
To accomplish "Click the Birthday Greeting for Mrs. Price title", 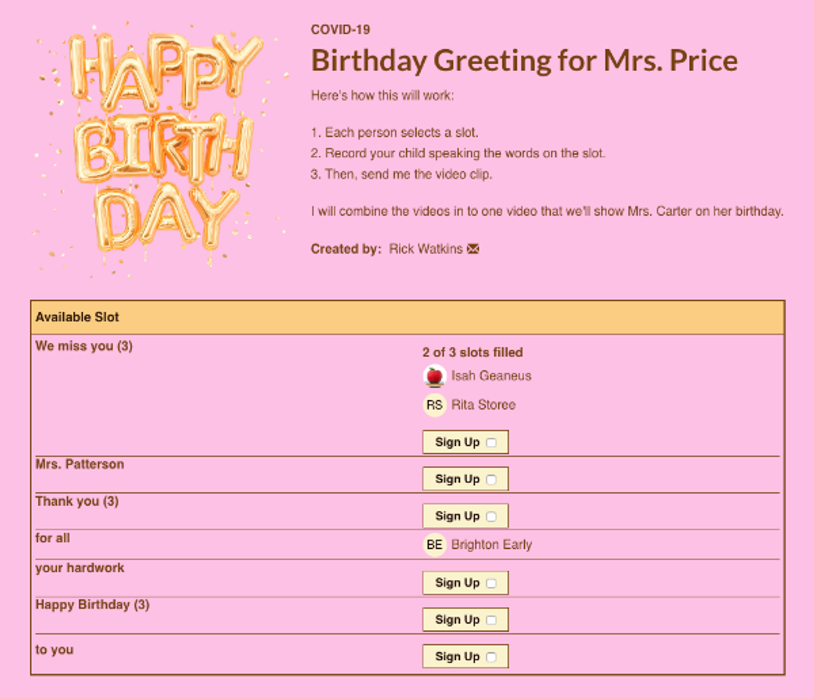I will point(524,61).
